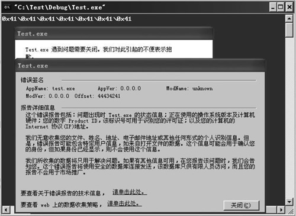Click the 关闭(C) button
Viewport: 296px width, 216px height.
click(x=241, y=205)
